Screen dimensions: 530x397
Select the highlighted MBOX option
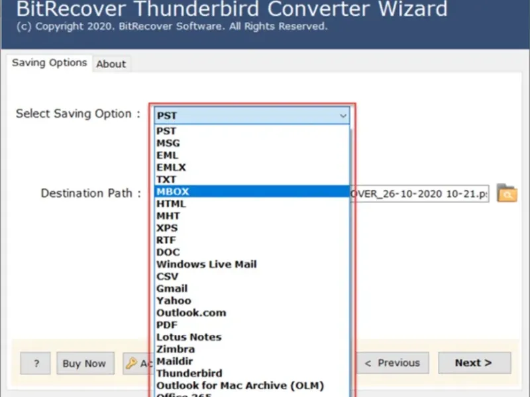click(252, 191)
